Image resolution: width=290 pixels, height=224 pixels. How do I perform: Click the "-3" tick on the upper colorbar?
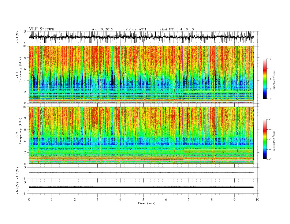pos(270,59)
